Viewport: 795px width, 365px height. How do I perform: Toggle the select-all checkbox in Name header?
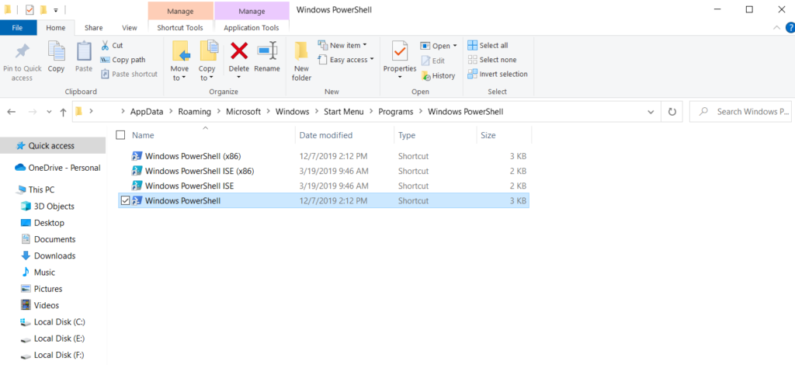pyautogui.click(x=120, y=135)
